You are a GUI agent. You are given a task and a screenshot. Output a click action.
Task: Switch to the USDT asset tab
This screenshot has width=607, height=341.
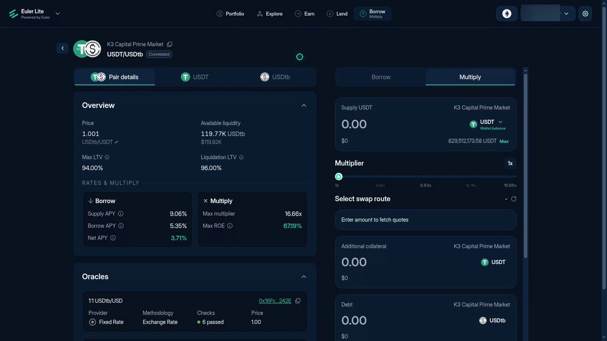click(195, 77)
